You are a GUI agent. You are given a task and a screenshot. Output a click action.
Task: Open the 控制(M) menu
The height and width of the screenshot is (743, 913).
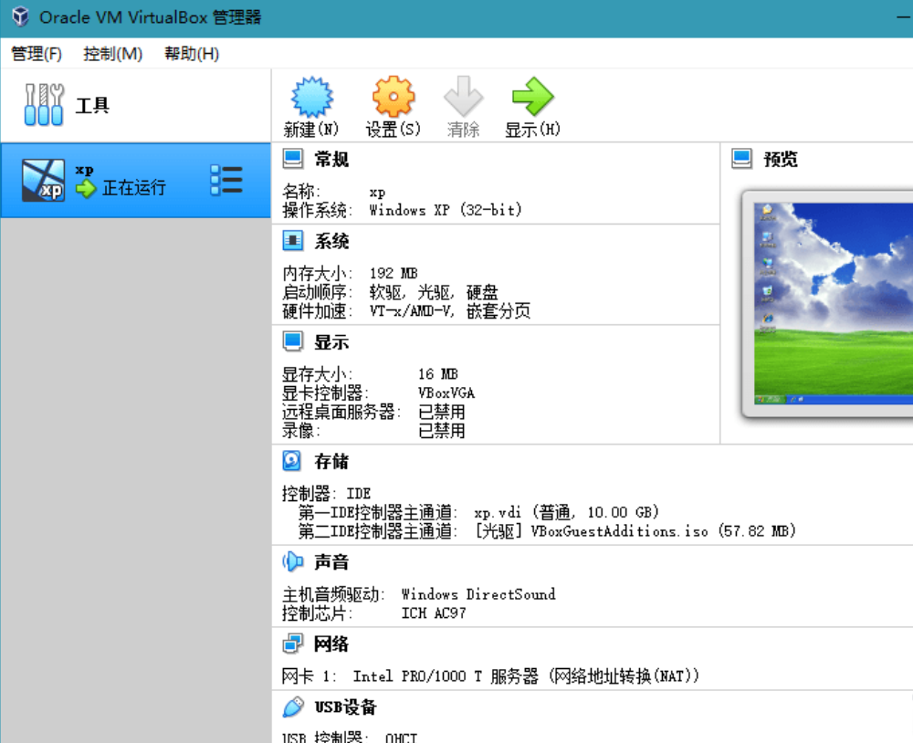click(x=112, y=54)
